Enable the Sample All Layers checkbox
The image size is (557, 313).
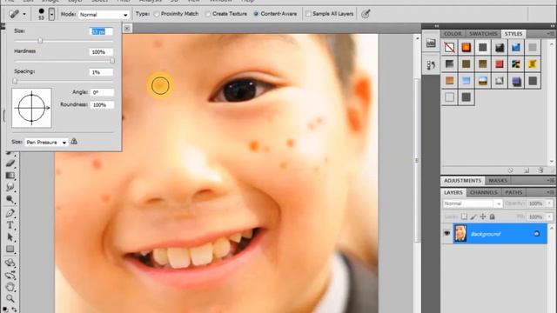(x=308, y=14)
